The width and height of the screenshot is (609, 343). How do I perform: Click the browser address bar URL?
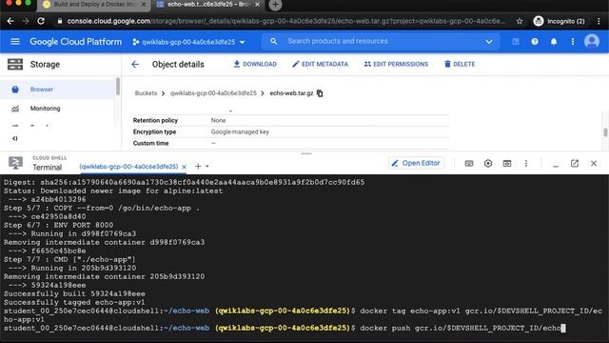click(285, 21)
